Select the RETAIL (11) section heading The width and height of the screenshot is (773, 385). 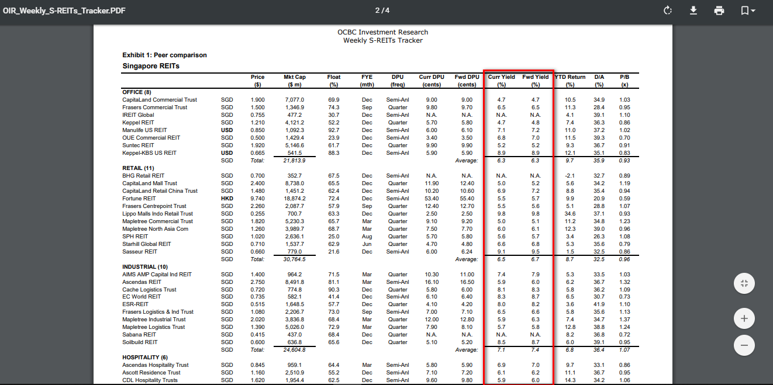[138, 168]
